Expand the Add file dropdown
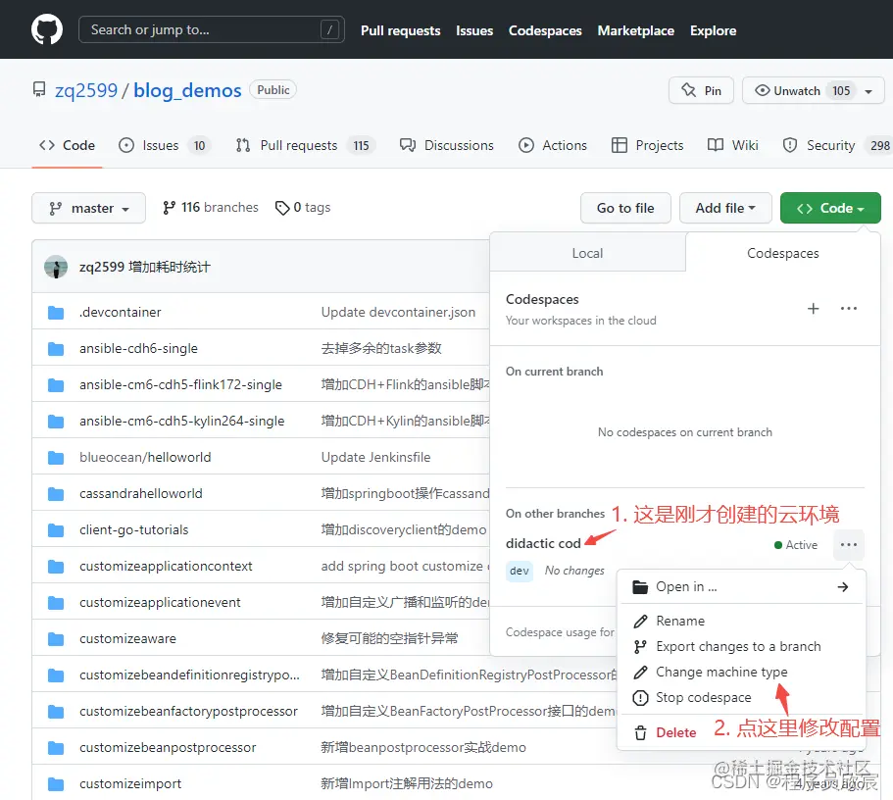This screenshot has height=800, width=893. [725, 208]
